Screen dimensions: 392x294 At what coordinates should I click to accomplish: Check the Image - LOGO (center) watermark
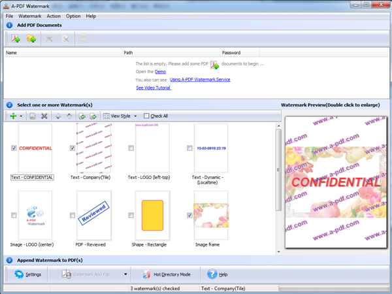click(x=14, y=215)
